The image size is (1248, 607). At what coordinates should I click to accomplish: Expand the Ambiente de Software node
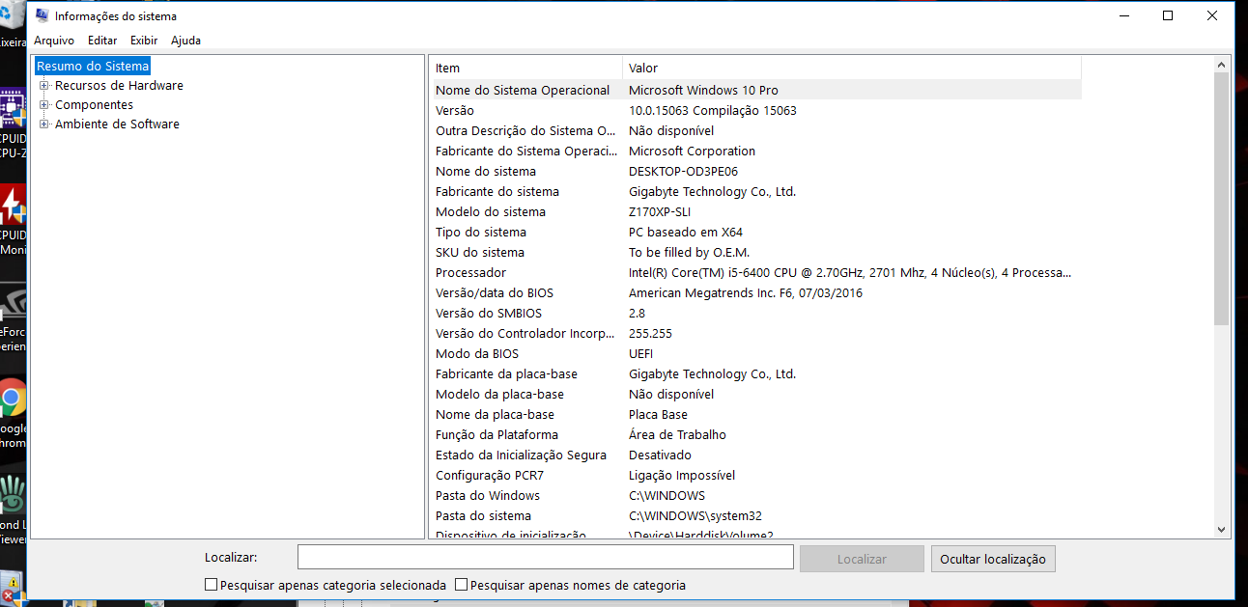point(43,124)
